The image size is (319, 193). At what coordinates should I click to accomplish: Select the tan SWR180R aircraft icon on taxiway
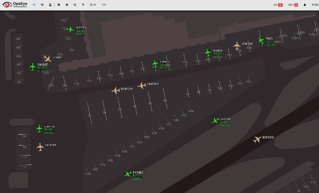tap(142, 85)
